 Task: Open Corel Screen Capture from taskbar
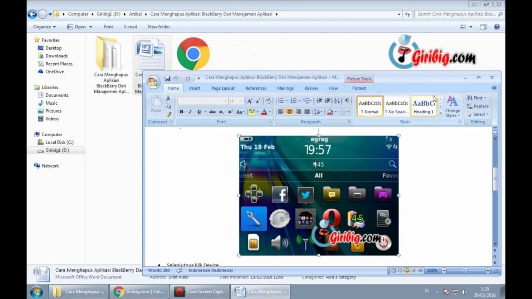pyautogui.click(x=200, y=292)
